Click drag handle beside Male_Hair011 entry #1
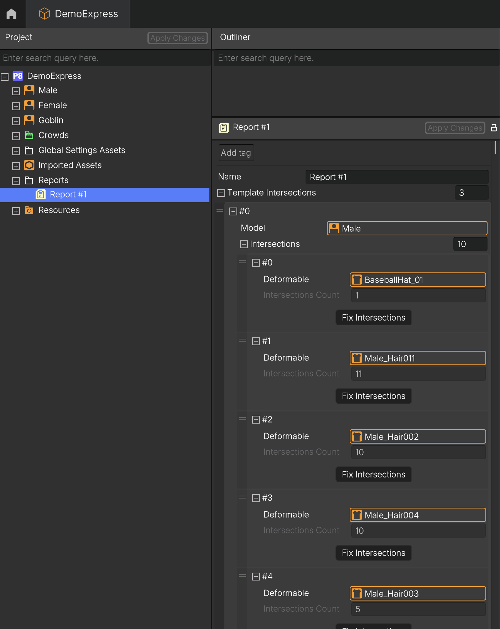 tap(243, 341)
